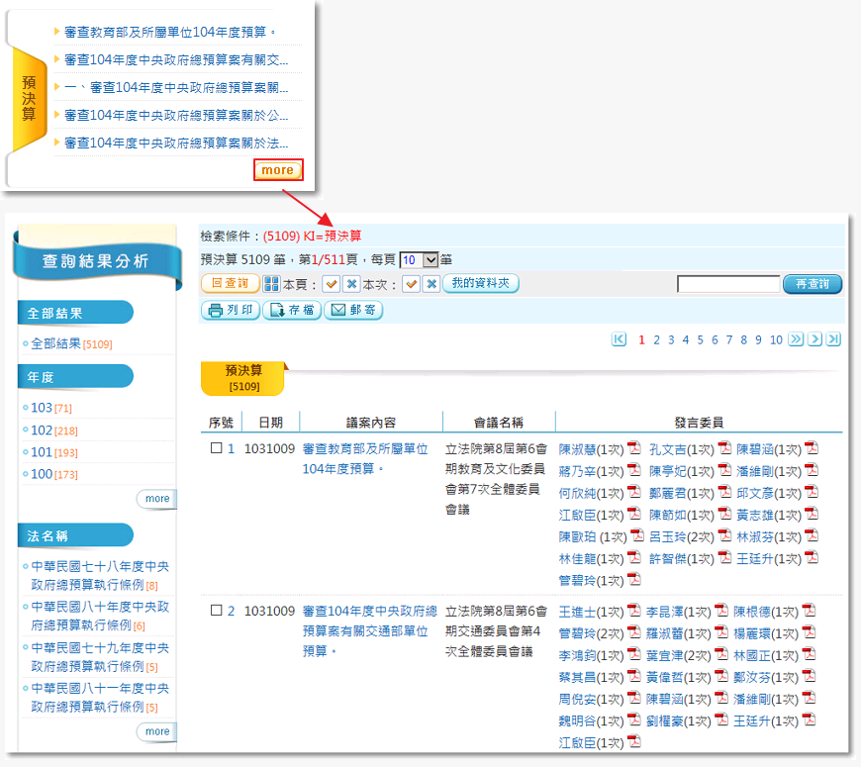Check the checkbox for result 1
This screenshot has height=767, width=861.
click(217, 448)
